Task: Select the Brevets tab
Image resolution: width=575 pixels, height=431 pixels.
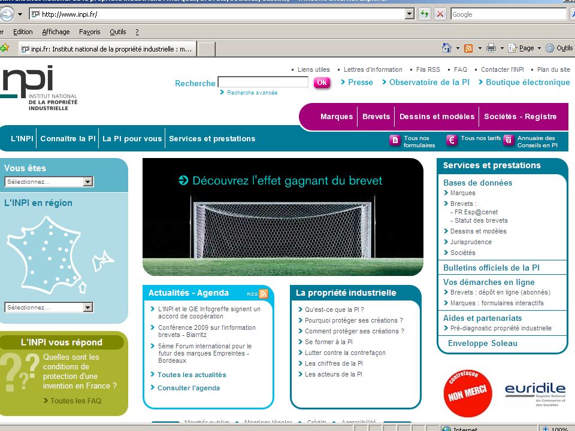Action: pyautogui.click(x=376, y=117)
